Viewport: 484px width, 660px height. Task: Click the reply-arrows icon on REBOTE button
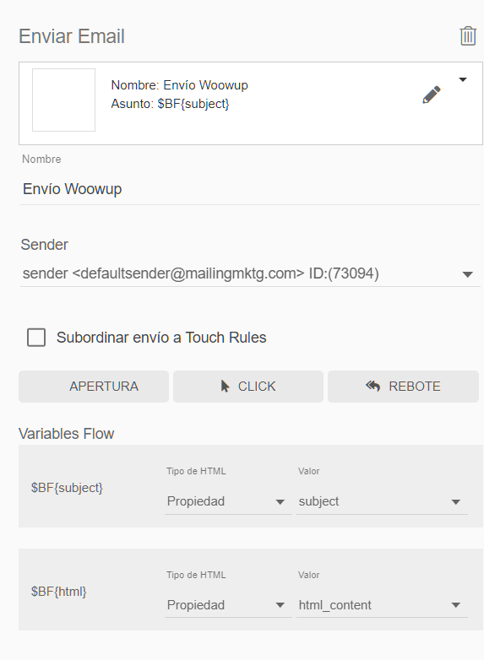click(x=373, y=386)
